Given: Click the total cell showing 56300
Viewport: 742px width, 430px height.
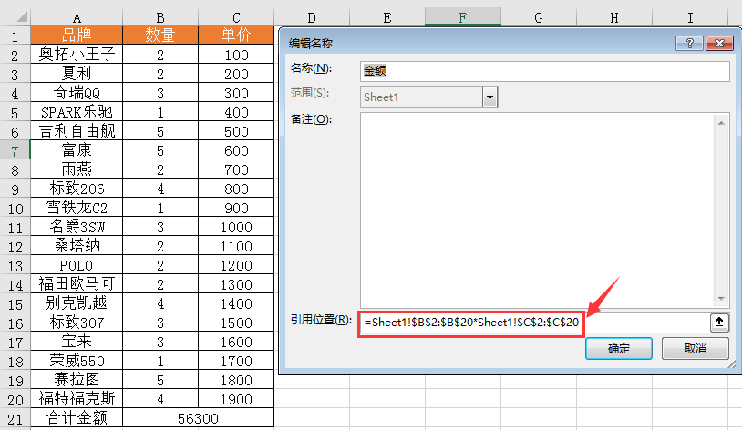Looking at the screenshot, I should tap(199, 418).
